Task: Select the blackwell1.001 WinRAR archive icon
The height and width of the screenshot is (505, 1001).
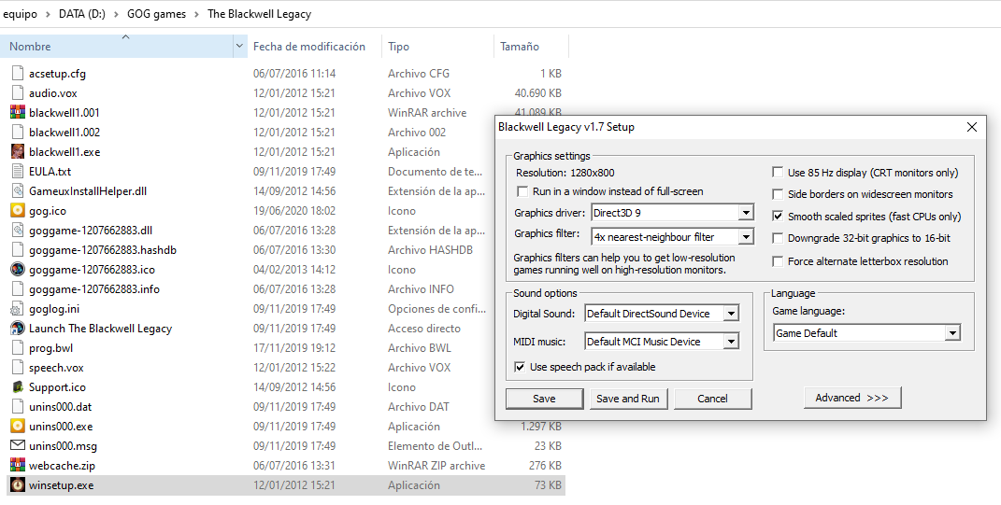Action: (17, 113)
